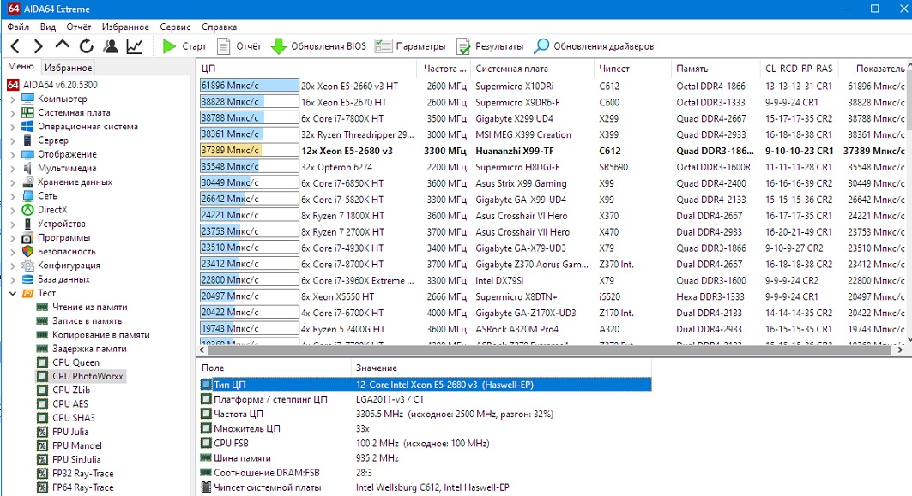Go back with the left arrow icon
The width and height of the screenshot is (912, 496).
15,46
